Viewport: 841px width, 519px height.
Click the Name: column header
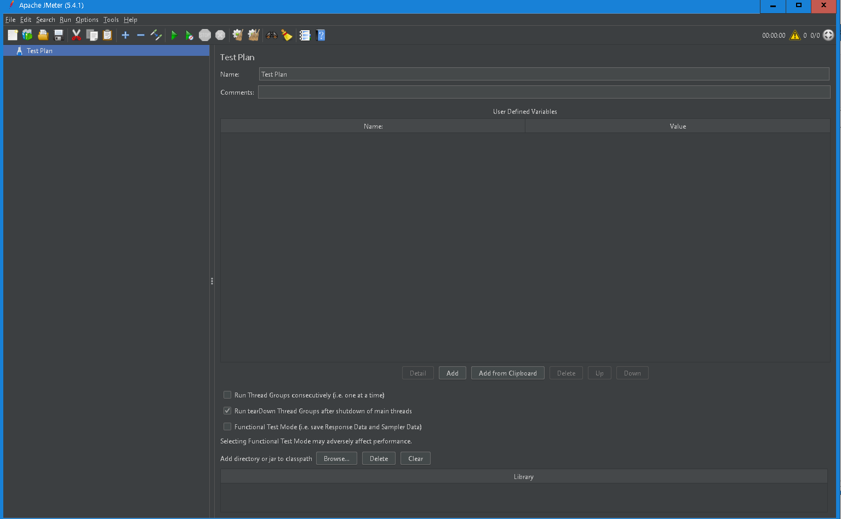coord(373,126)
